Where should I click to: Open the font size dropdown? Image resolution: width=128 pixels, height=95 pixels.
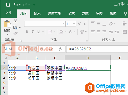coord(74,24)
